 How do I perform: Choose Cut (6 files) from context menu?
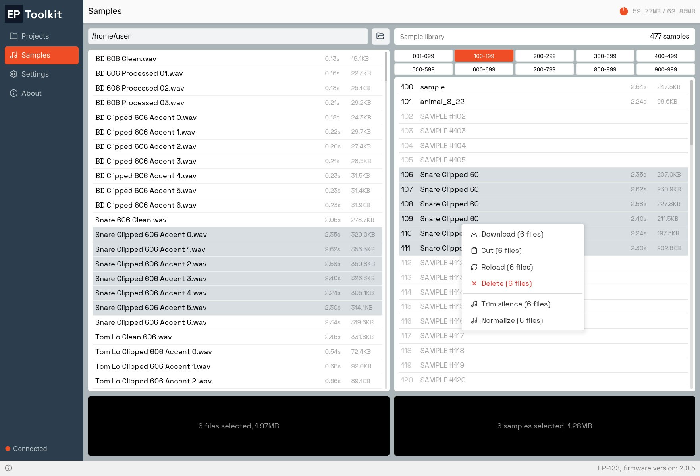tap(523, 251)
